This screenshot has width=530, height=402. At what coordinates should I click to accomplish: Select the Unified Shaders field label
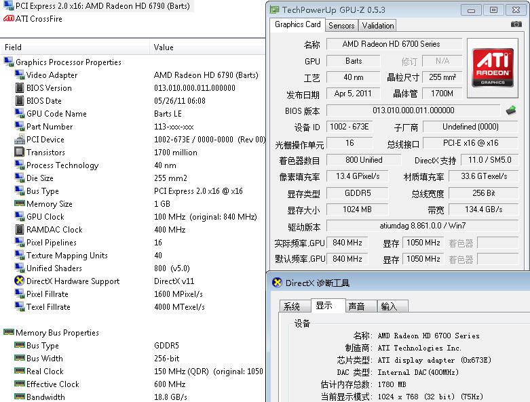[54, 268]
